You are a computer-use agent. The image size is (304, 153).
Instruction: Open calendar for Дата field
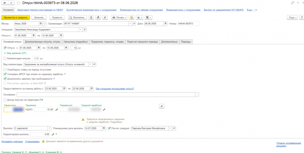click(165, 24)
